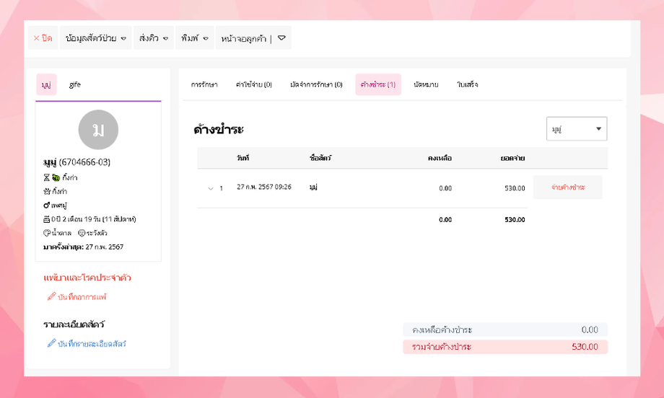Open พิมพ์ dropdown menu
The image size is (664, 398).
coord(195,38)
